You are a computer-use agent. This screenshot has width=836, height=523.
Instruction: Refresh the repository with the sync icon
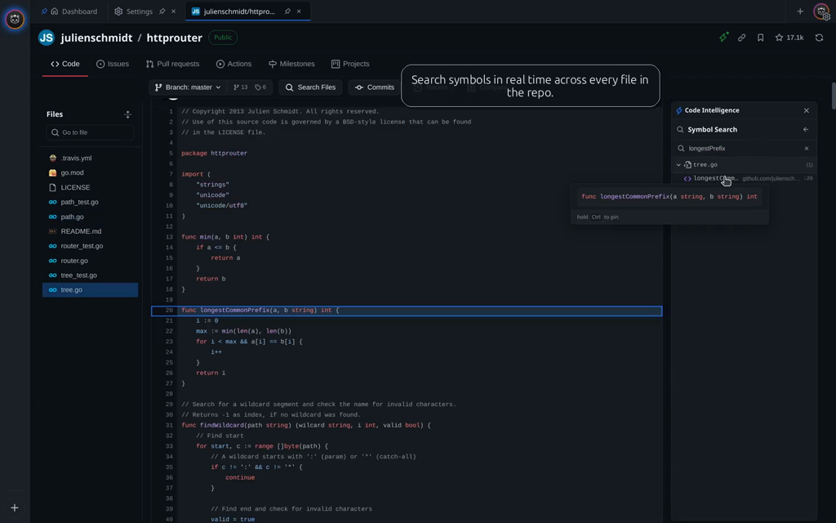pos(819,38)
